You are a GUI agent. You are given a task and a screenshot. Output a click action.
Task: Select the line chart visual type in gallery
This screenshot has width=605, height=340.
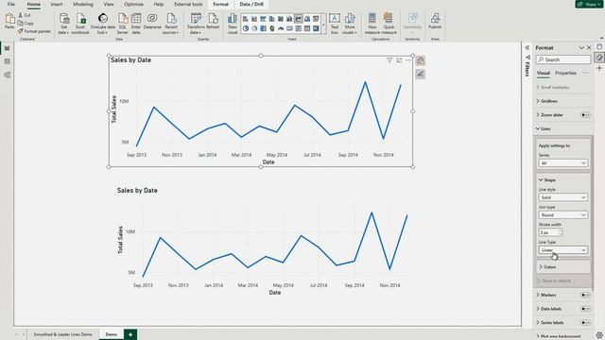[299, 19]
